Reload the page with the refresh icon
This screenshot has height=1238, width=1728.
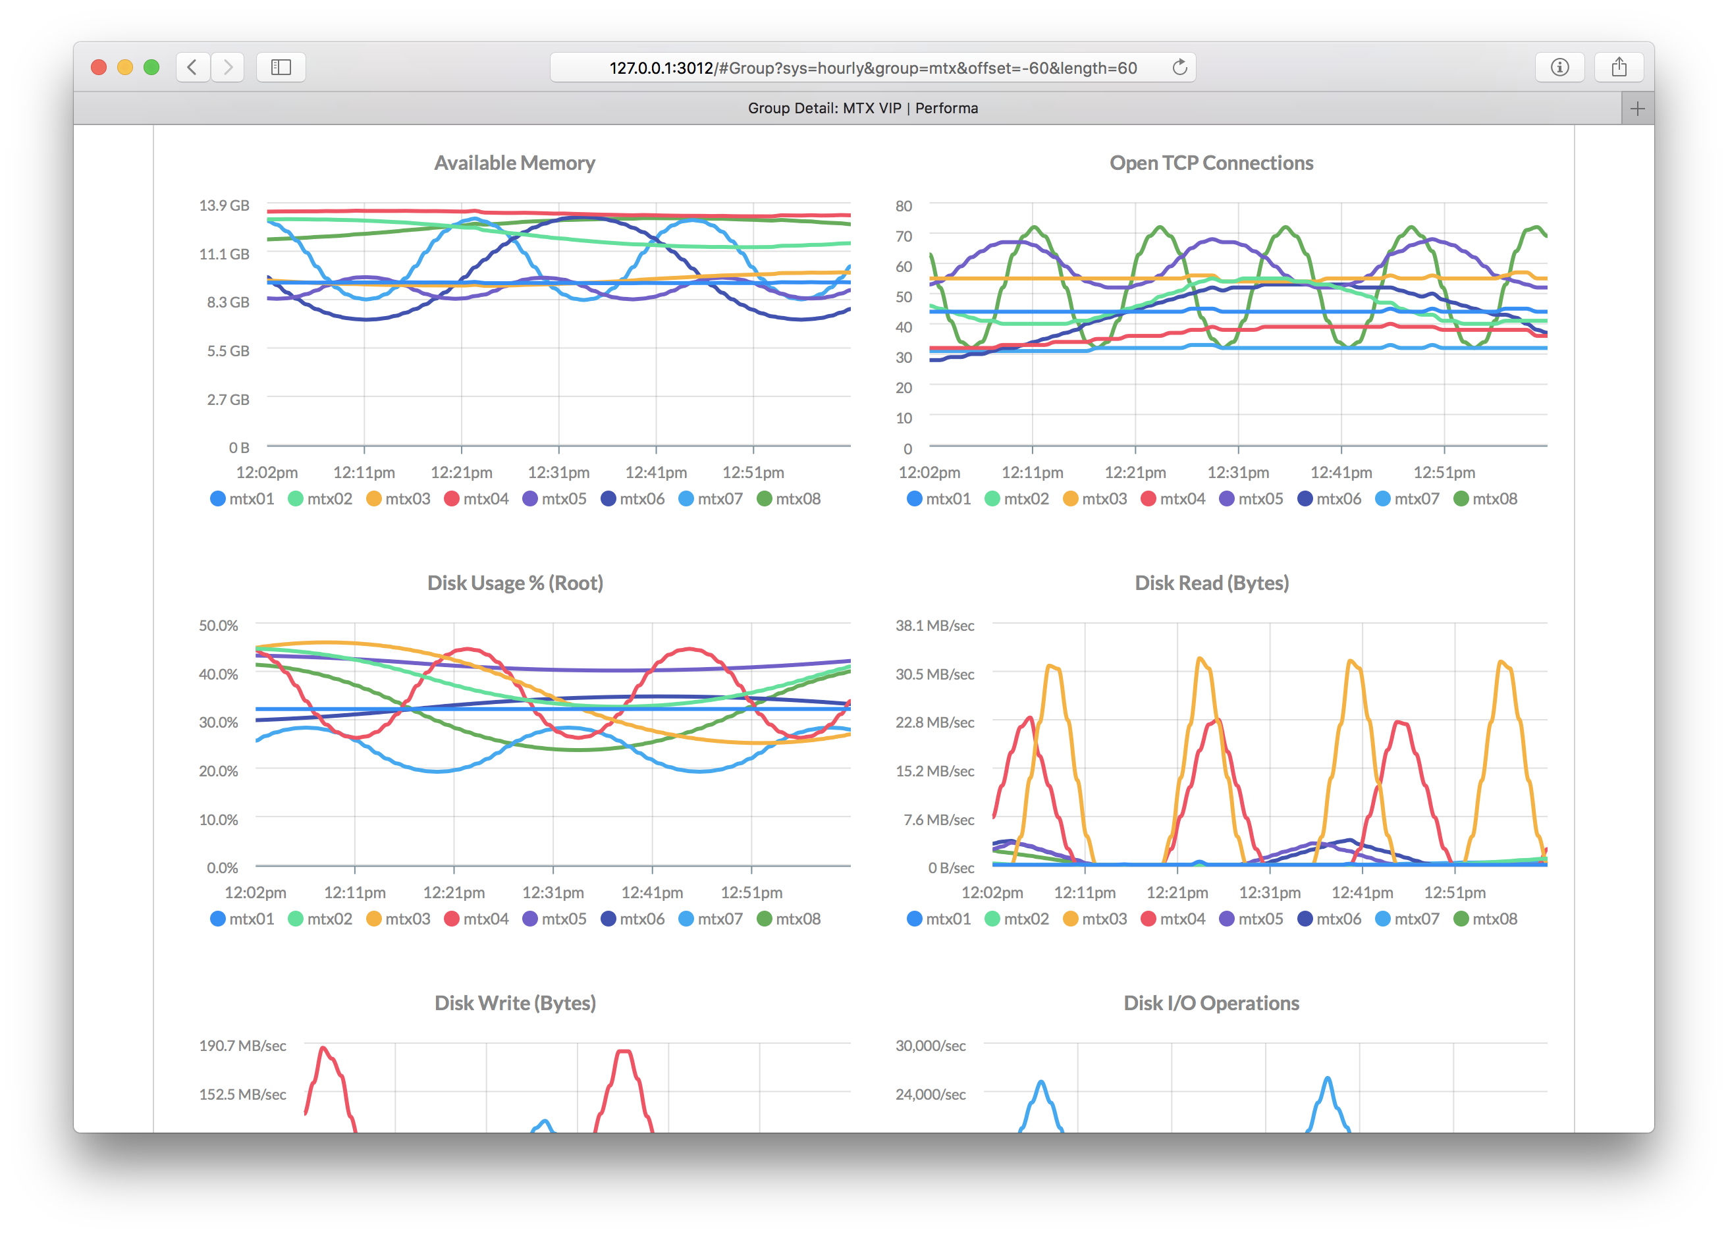1179,67
